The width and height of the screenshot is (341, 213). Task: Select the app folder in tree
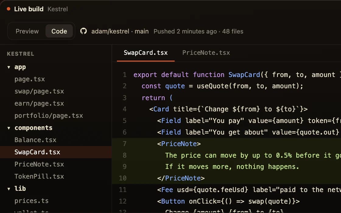[20, 67]
